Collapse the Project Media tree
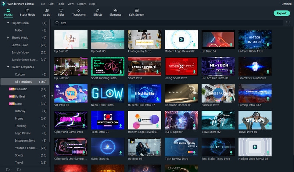294x172 pixels. 8,23
